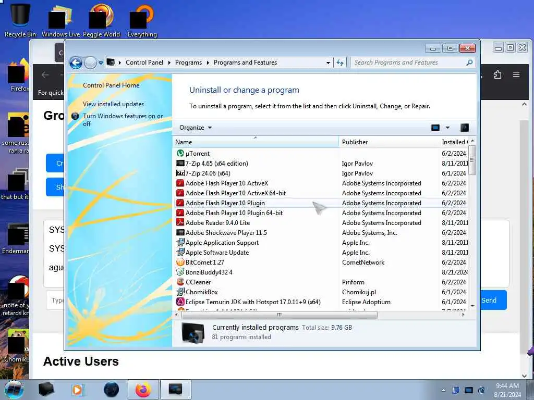Select 7-Zip 4.65 (x64 edition) entry
The width and height of the screenshot is (534, 400).
(x=321, y=163)
